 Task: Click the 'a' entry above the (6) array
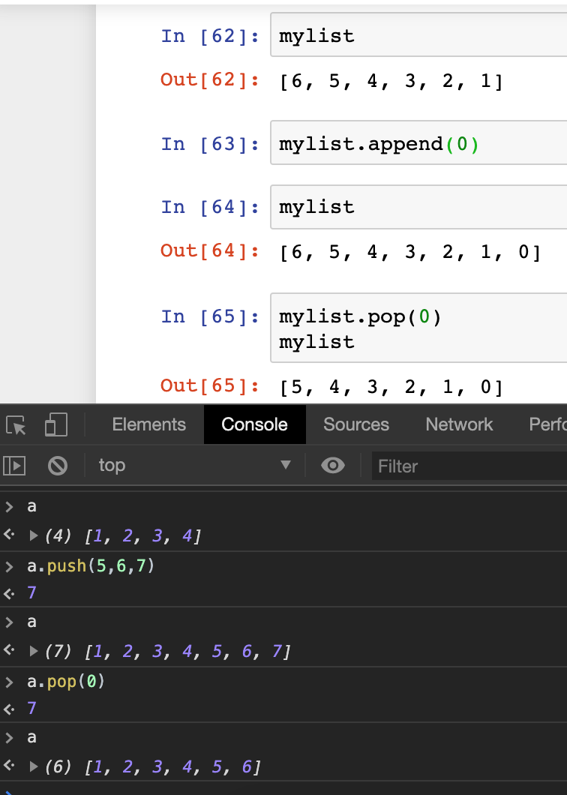pyautogui.click(x=31, y=738)
